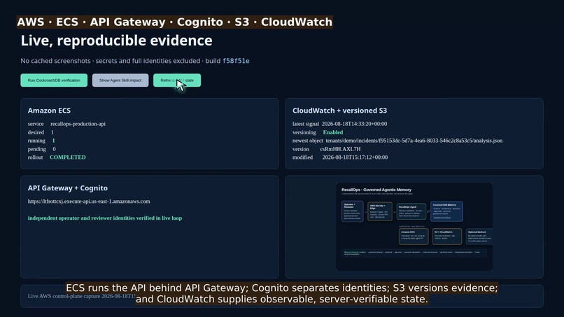Select build hash f58f51e
Viewport: 564px width, 317px height.
coord(236,61)
